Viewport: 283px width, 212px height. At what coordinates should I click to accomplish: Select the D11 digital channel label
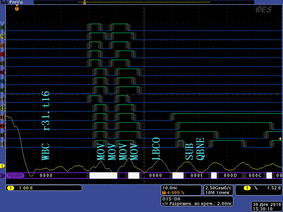(2, 46)
